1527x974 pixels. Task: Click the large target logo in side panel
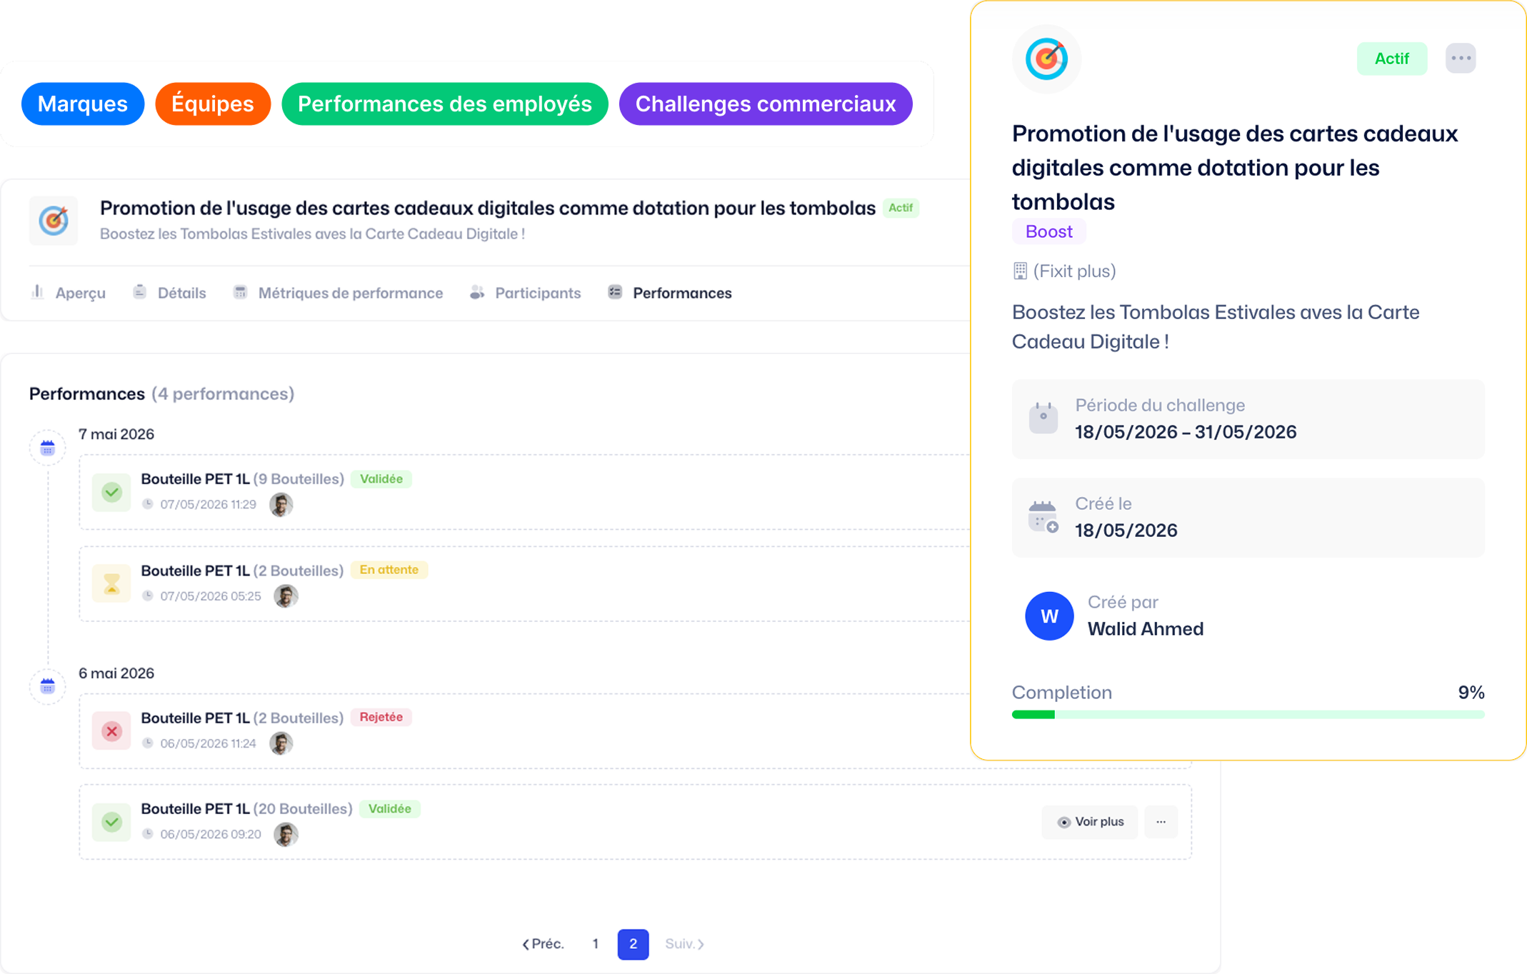coord(1046,59)
